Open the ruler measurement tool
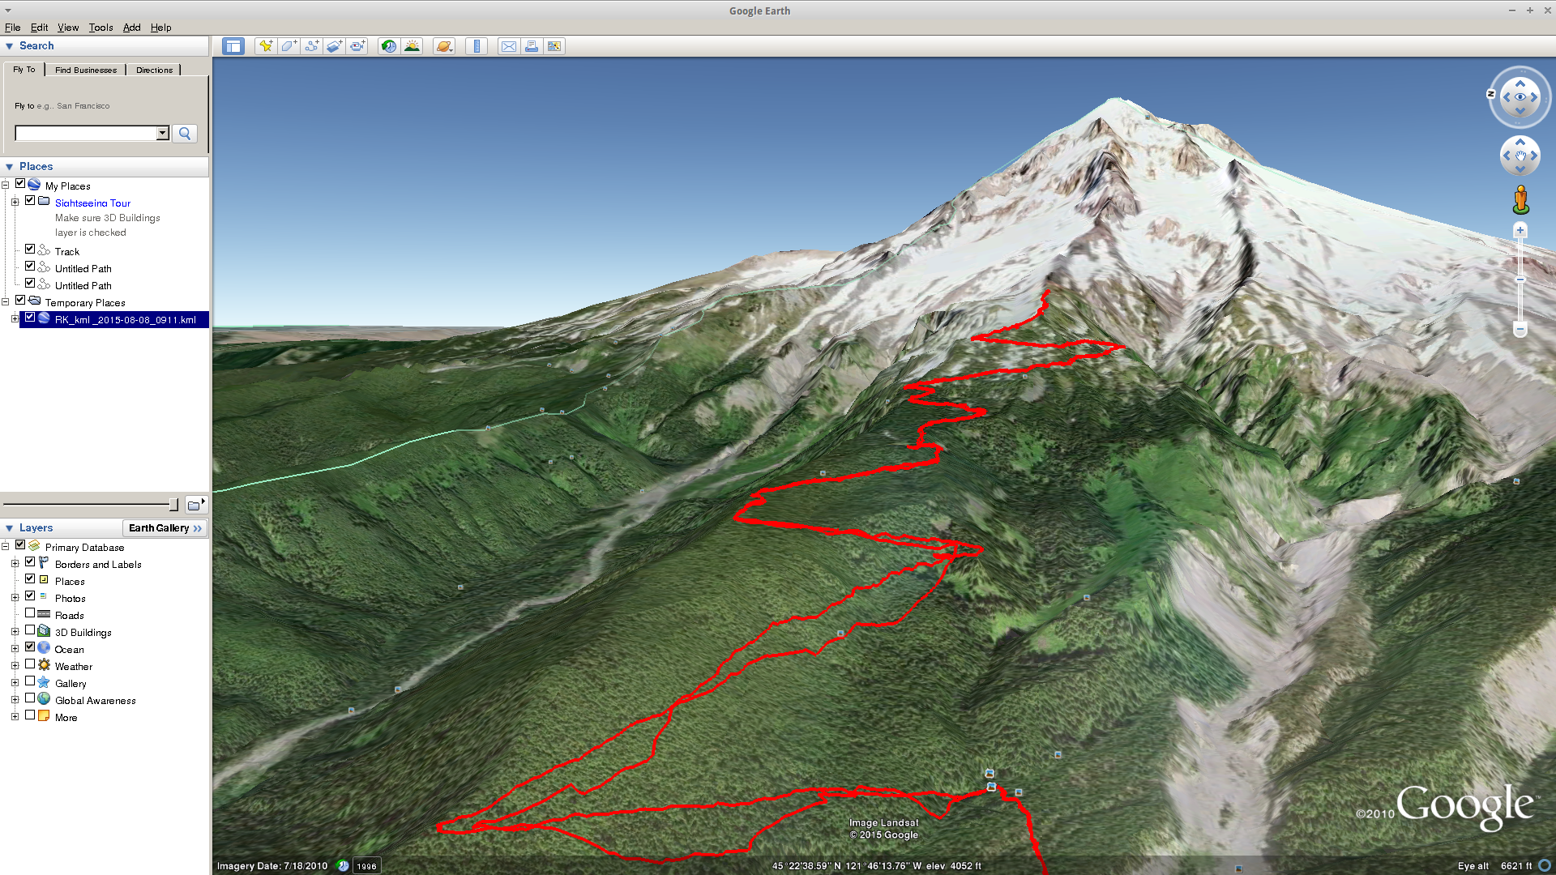Image resolution: width=1556 pixels, height=875 pixels. click(x=477, y=46)
